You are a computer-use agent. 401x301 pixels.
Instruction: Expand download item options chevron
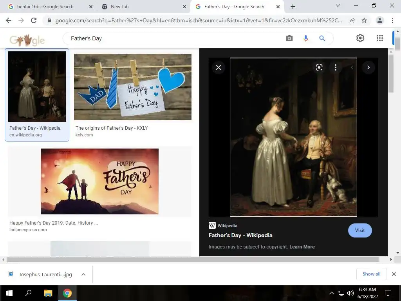tap(83, 274)
